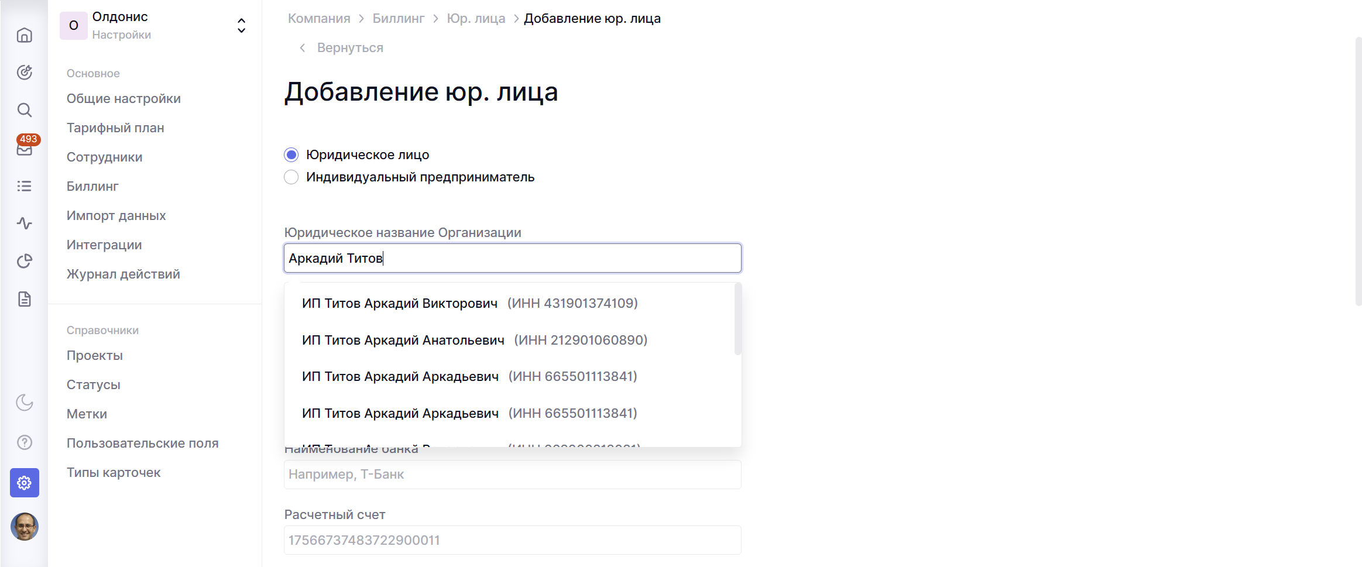This screenshot has height=567, width=1362.
Task: Focus the Расчетный счет input field
Action: 512,540
